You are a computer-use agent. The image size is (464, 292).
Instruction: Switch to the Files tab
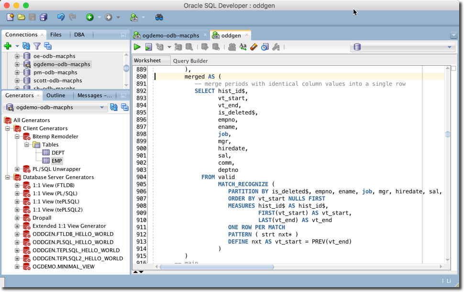pyautogui.click(x=55, y=34)
